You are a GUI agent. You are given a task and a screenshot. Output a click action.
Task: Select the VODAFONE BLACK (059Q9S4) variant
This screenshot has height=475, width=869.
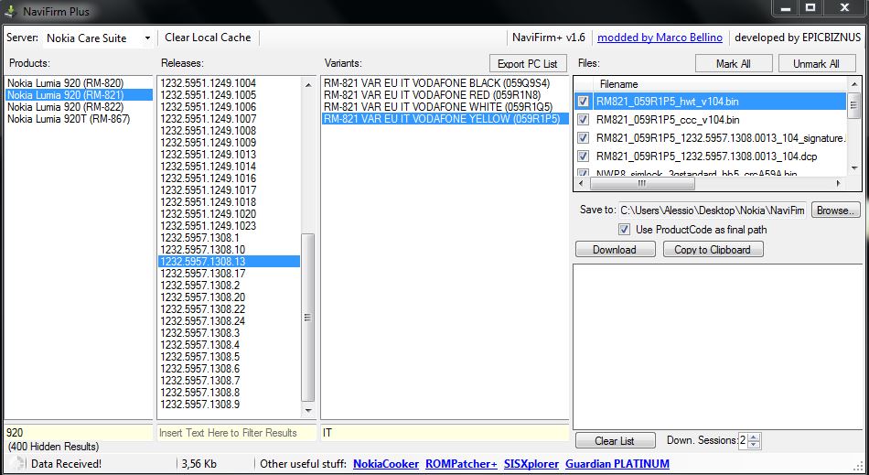pyautogui.click(x=445, y=83)
